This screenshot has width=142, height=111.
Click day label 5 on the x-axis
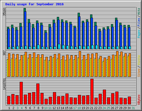[x=26, y=108]
